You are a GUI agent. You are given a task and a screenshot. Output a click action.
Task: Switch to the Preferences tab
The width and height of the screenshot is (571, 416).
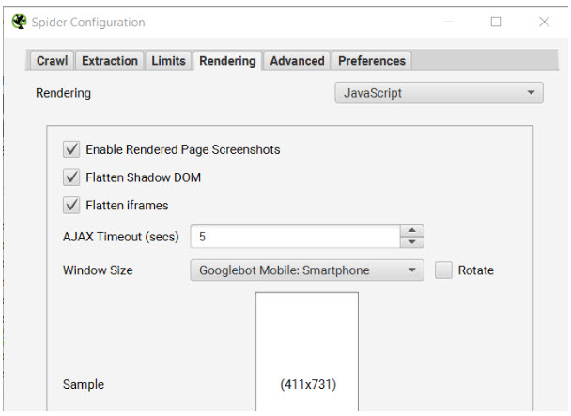tap(372, 60)
